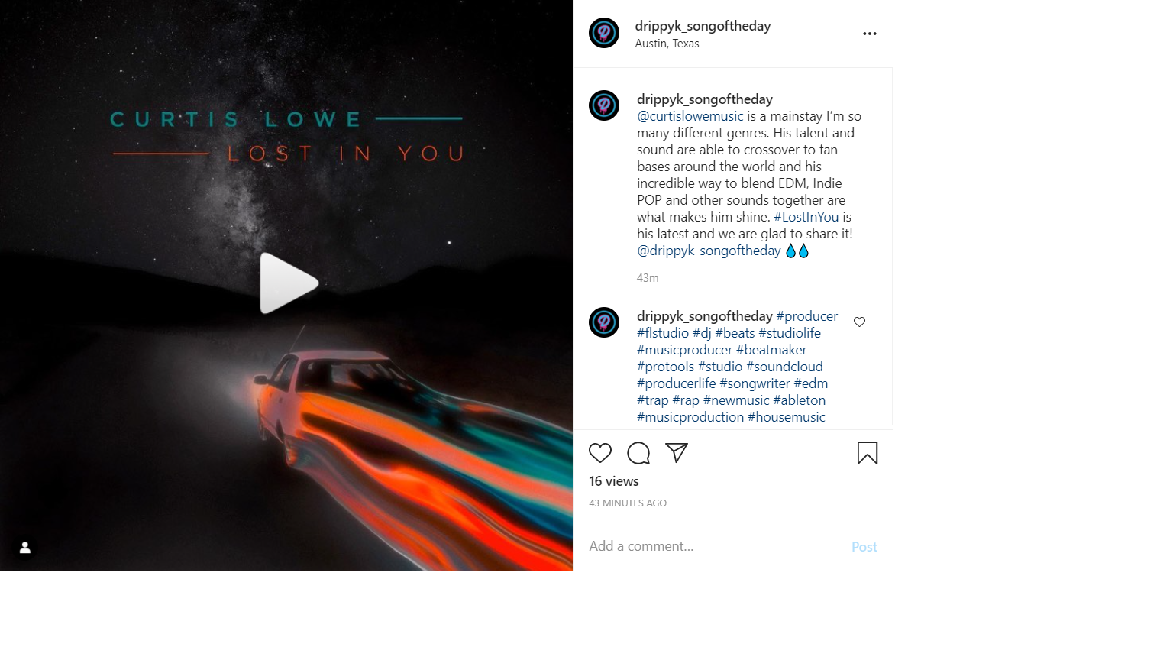Open the #LostInYou hashtag

pyautogui.click(x=806, y=217)
